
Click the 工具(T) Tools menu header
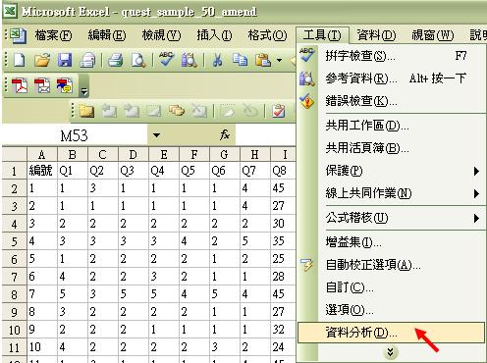coord(322,35)
